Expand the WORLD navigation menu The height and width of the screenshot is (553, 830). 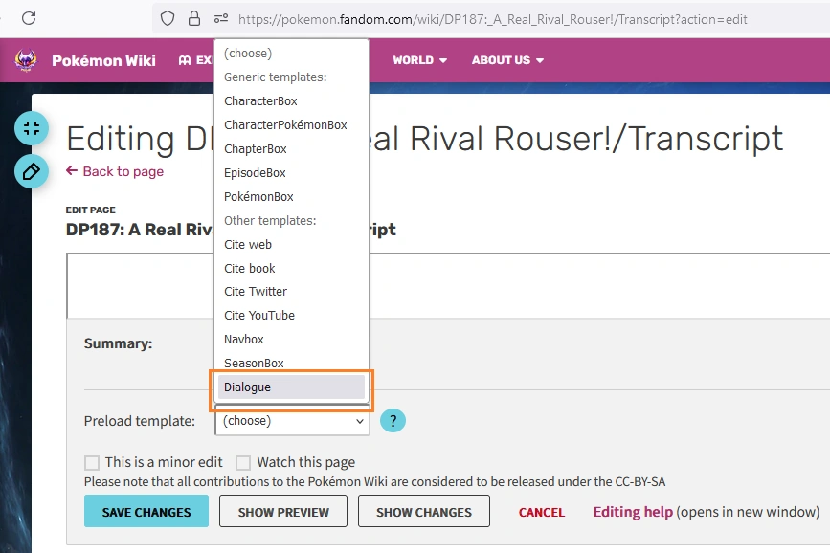coord(419,60)
